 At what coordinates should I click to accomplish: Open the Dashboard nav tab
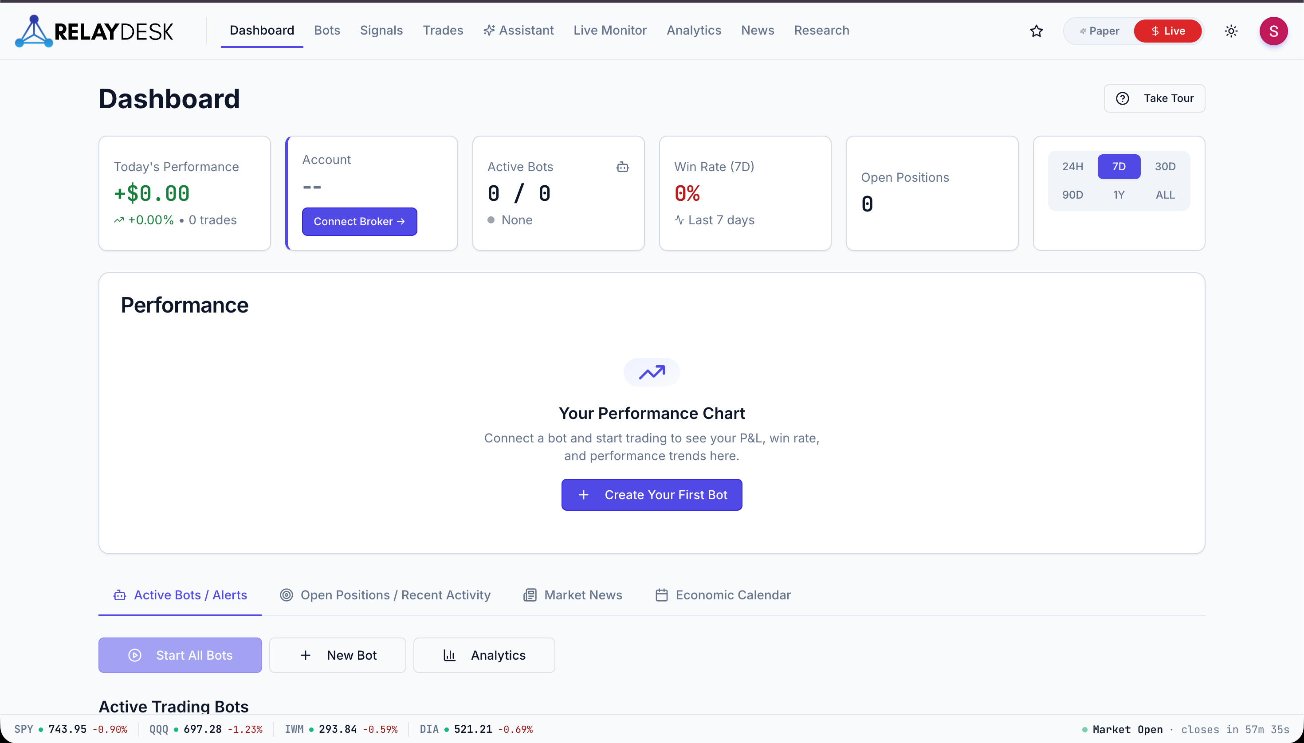tap(262, 31)
